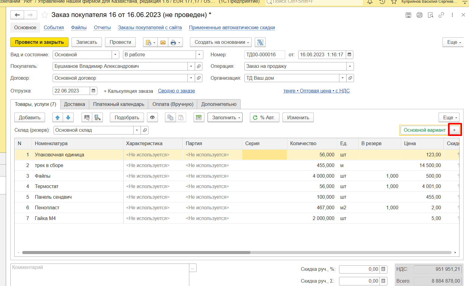
Task: Toggle the Калькуляция заказа expander
Action: pyautogui.click(x=128, y=91)
